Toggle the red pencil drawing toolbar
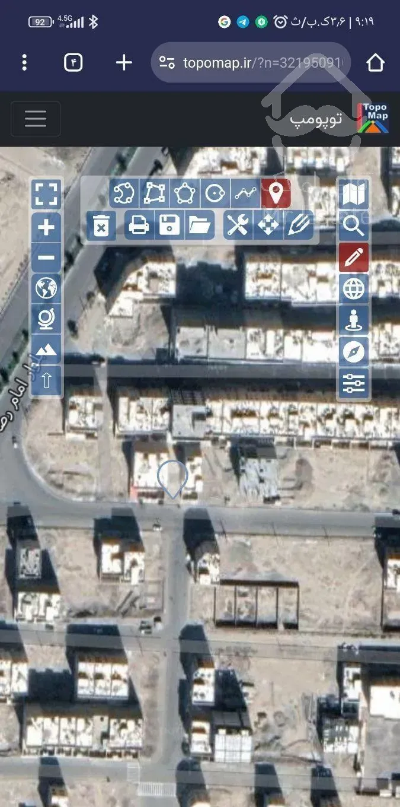 point(354,258)
